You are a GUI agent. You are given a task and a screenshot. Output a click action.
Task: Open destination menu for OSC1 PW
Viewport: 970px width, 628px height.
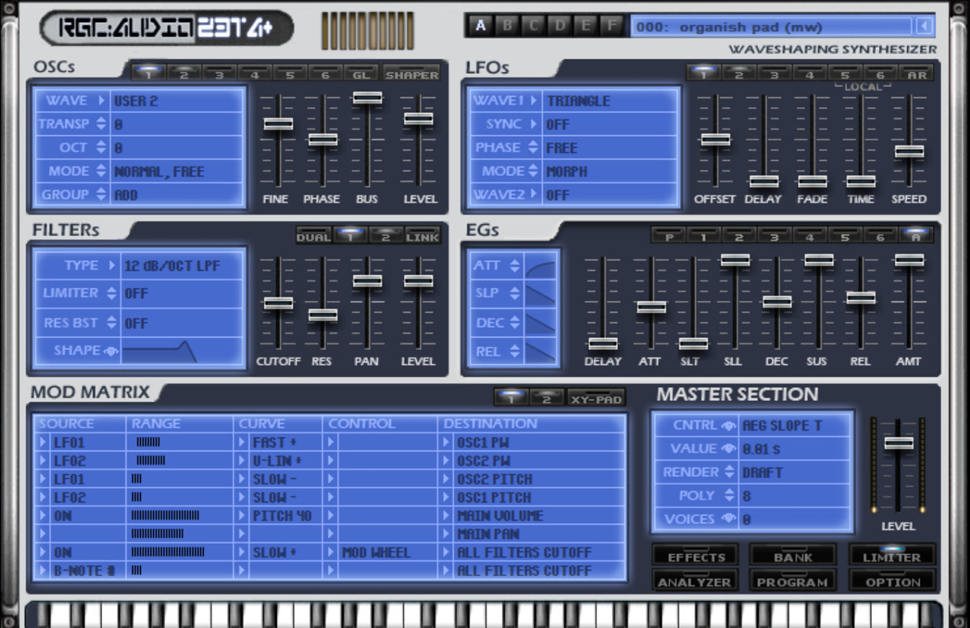pyautogui.click(x=448, y=443)
